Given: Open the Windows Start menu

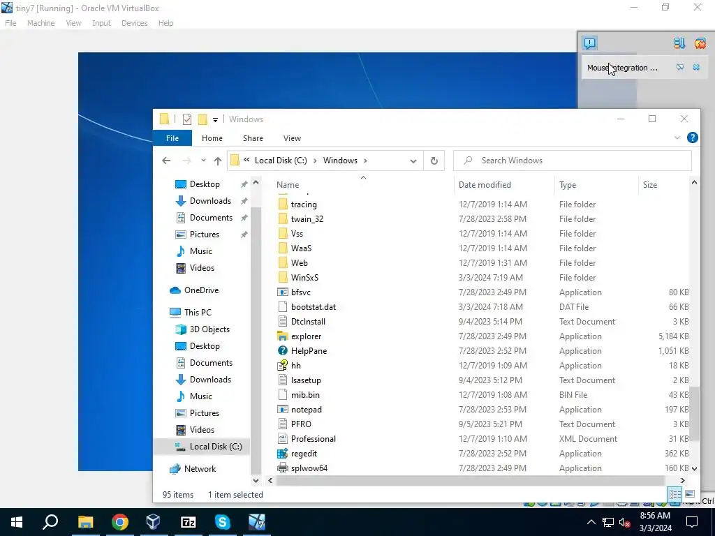Looking at the screenshot, I should pos(17,522).
